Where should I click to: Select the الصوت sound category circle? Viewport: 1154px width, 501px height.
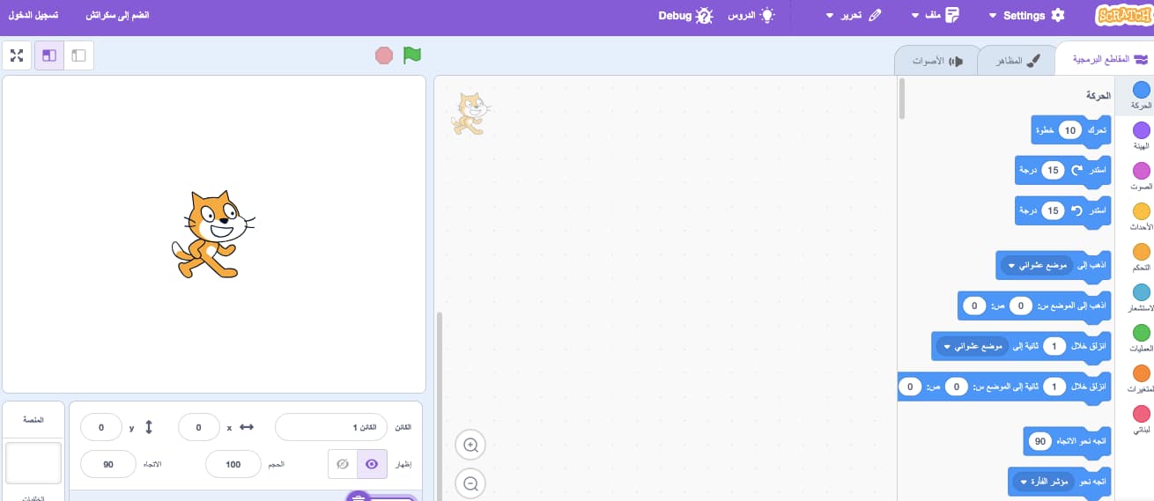[x=1141, y=171]
